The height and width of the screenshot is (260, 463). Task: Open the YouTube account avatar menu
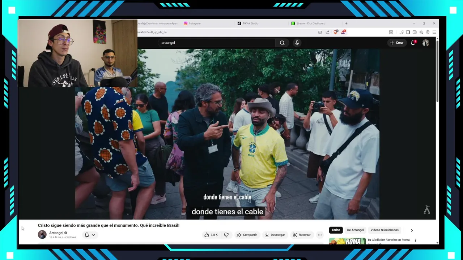pos(426,43)
